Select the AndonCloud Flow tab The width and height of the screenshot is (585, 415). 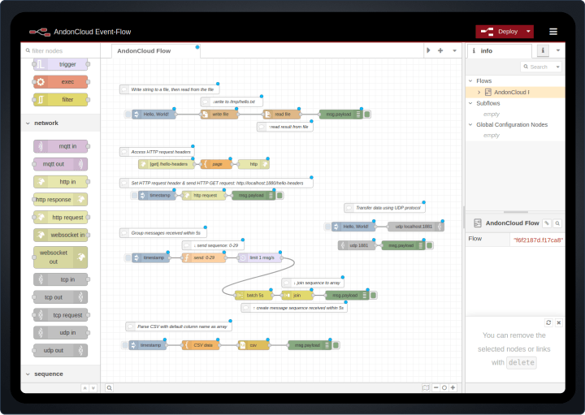point(144,50)
